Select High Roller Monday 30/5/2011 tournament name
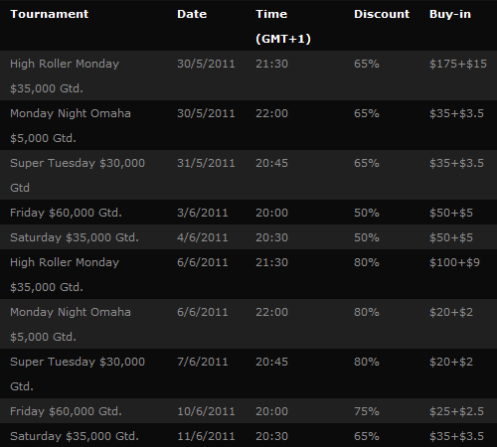Image resolution: width=497 pixels, height=447 pixels. (x=65, y=75)
